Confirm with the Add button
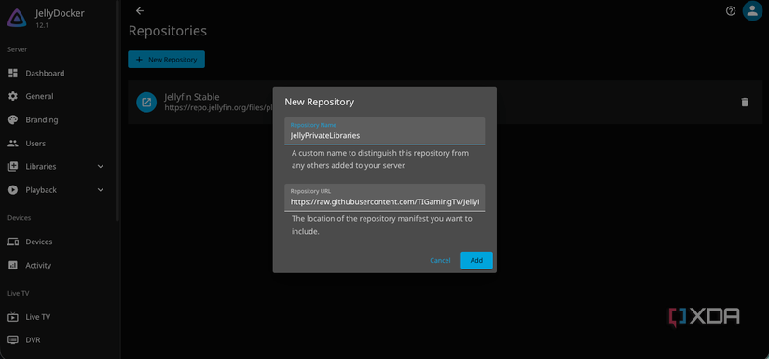The image size is (769, 359). tap(476, 260)
